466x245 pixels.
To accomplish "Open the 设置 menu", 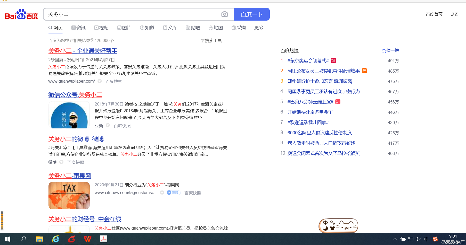I will coord(454,14).
